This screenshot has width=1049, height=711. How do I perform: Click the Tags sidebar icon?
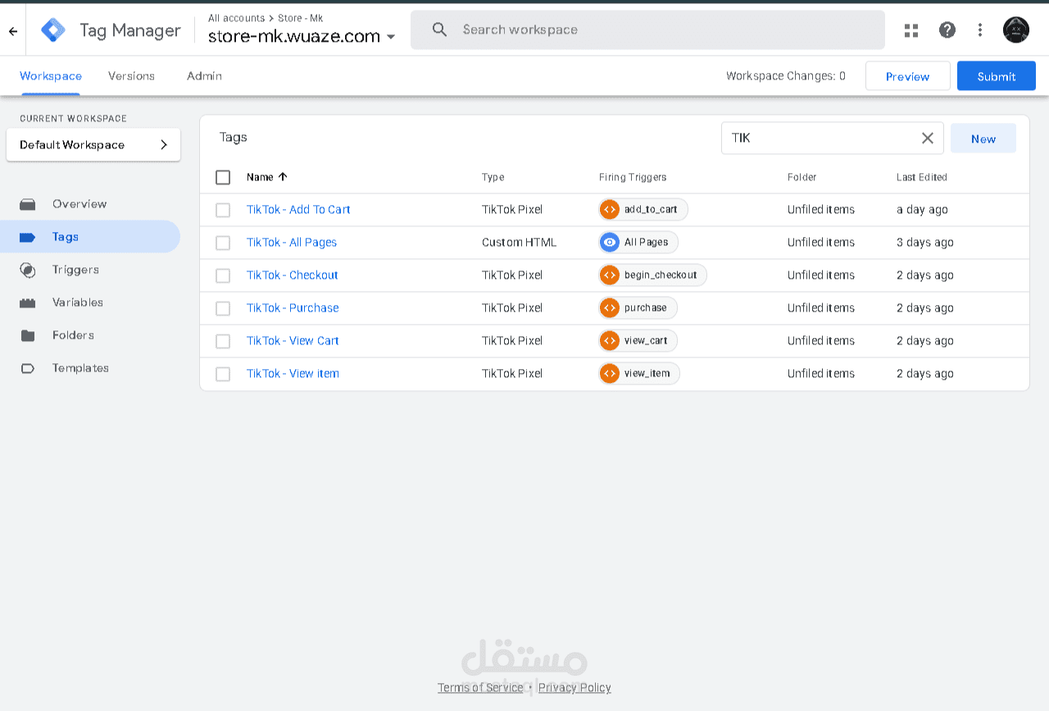[x=28, y=237]
